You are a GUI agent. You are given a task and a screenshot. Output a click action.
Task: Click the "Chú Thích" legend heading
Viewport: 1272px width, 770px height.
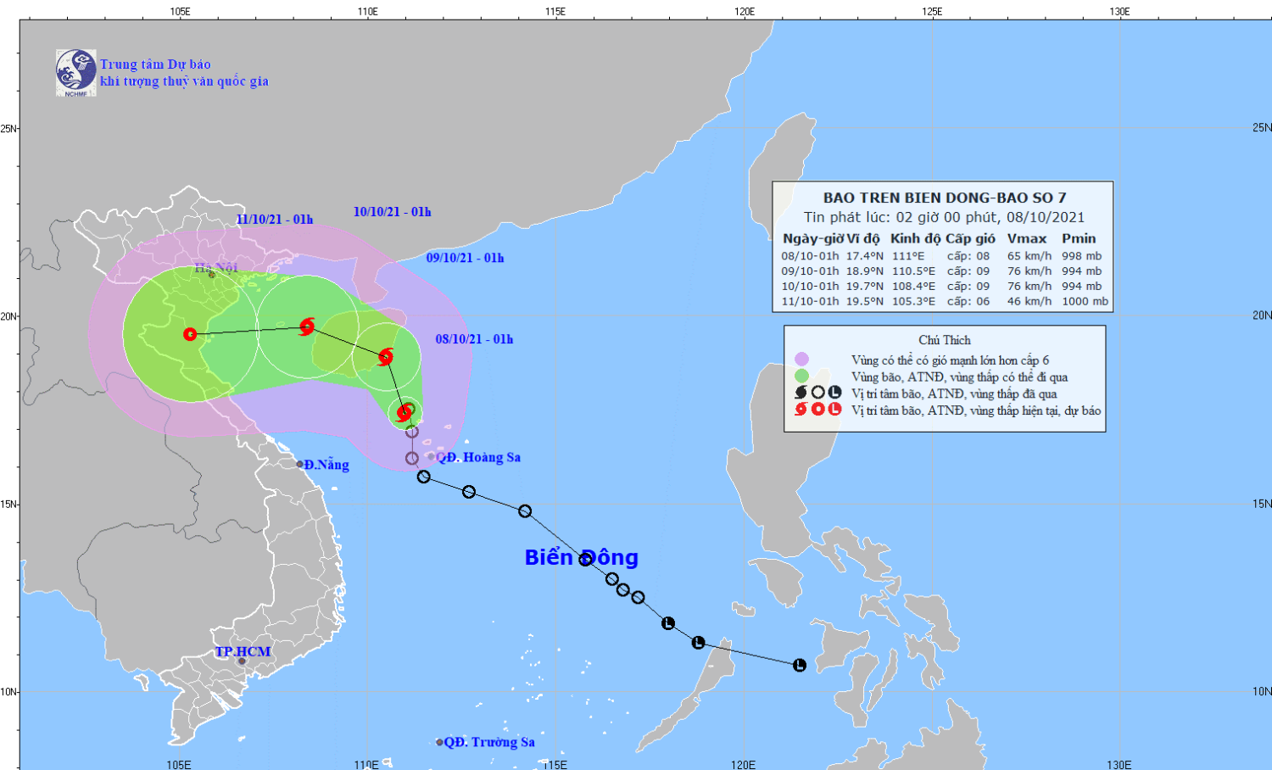944,340
